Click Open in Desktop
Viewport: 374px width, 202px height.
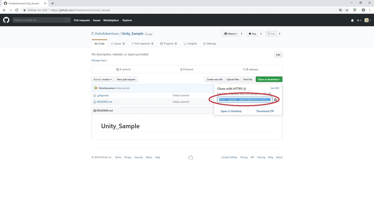pyautogui.click(x=231, y=111)
